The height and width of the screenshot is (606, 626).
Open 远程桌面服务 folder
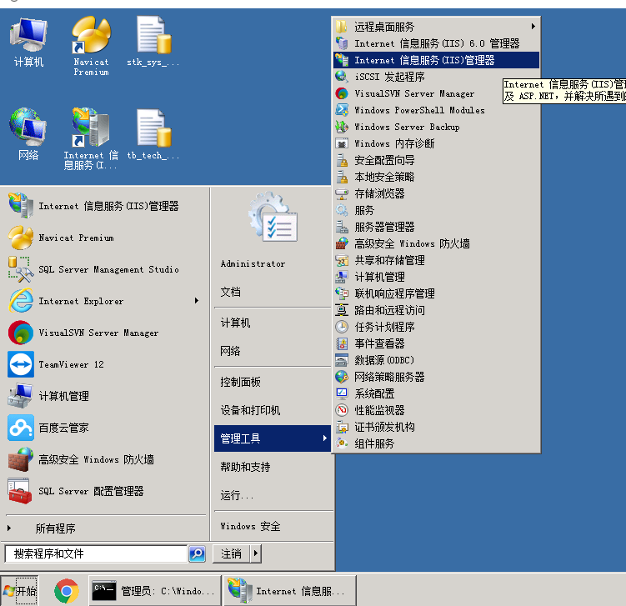(436, 27)
